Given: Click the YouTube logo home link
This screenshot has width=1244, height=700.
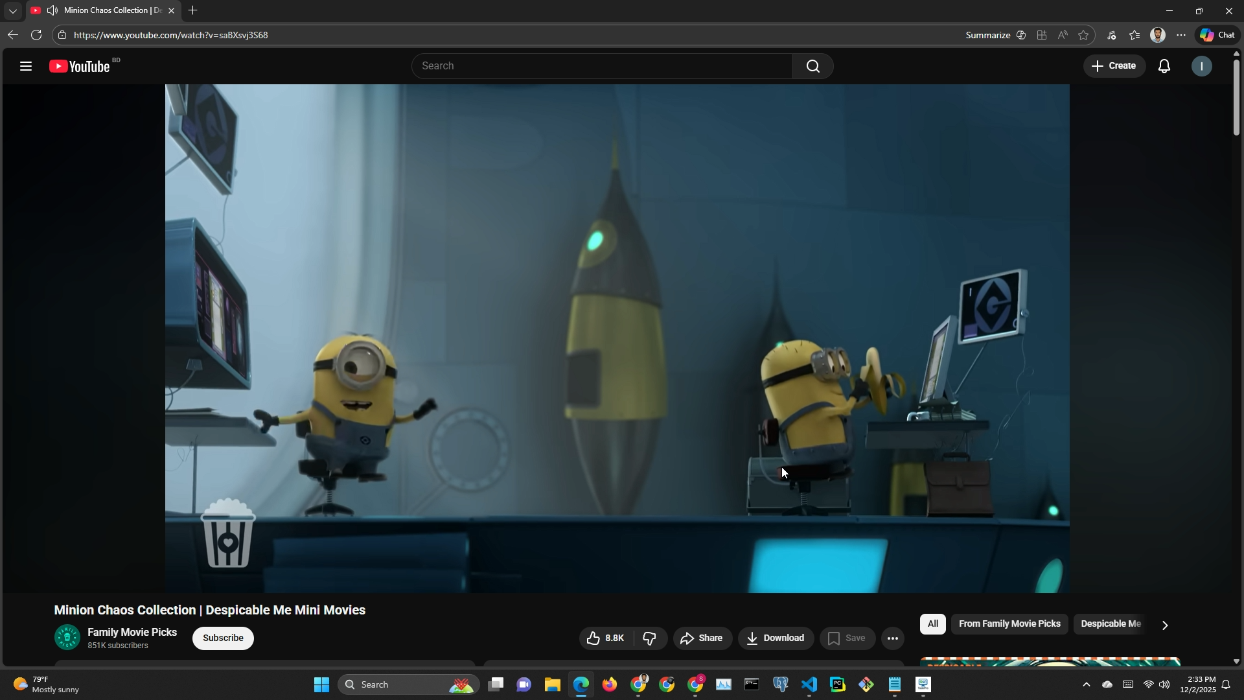Looking at the screenshot, I should click(x=80, y=66).
